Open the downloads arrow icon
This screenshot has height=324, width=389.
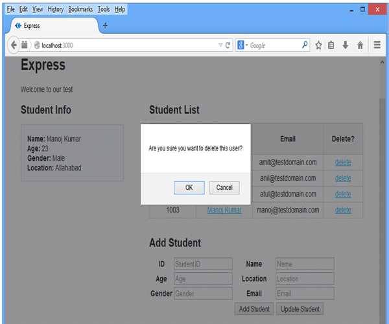click(346, 45)
